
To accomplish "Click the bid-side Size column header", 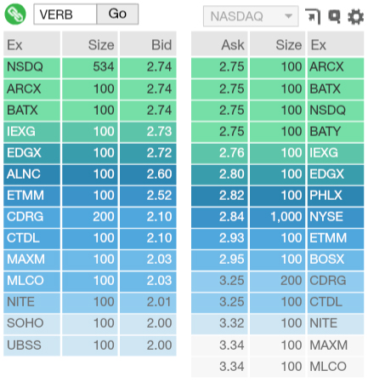I will coord(90,44).
